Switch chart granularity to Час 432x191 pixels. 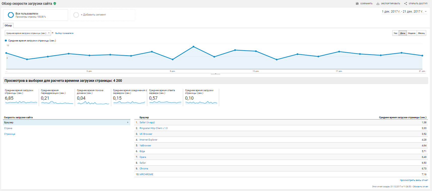(396, 33)
